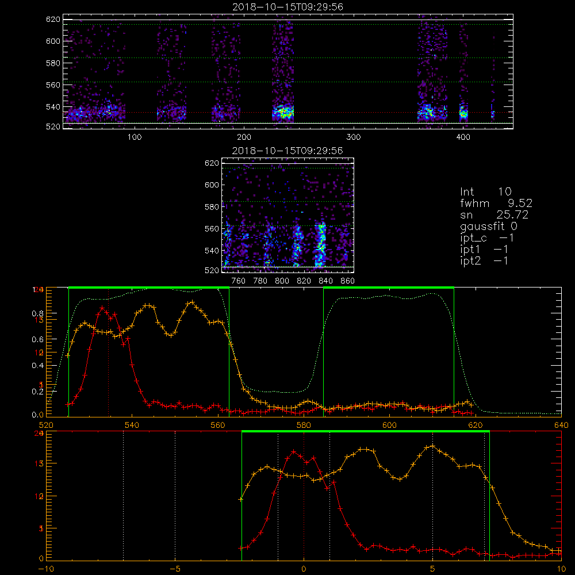
Task: Click the red curve's peak in the bottom plot
Action: pyautogui.click(x=293, y=452)
